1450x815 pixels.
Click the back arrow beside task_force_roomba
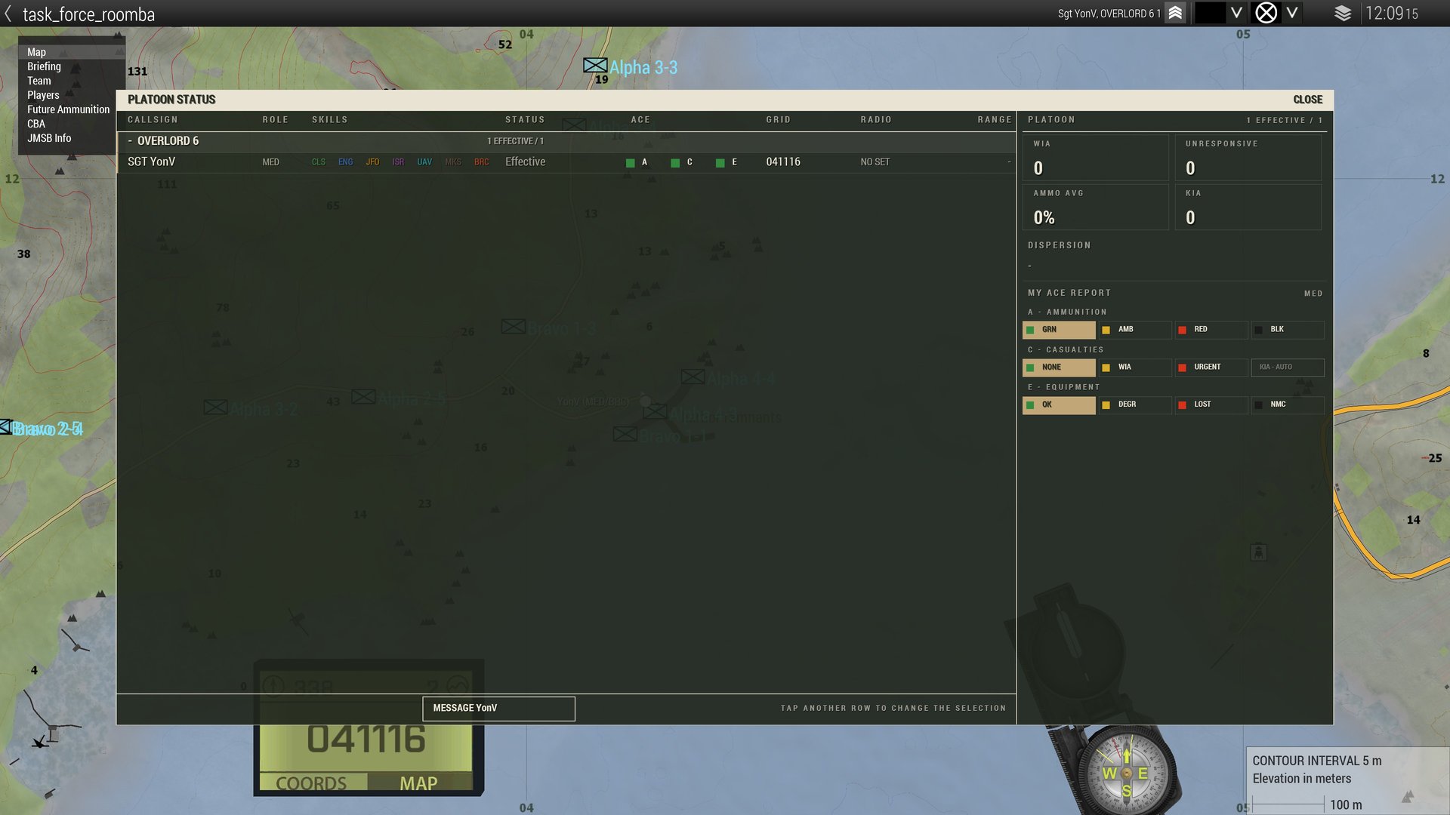click(x=8, y=14)
